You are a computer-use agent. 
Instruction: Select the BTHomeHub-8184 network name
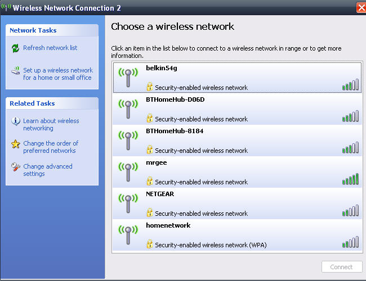point(175,131)
